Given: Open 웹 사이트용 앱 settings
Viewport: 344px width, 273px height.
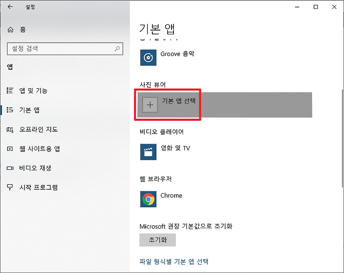Looking at the screenshot, I should pyautogui.click(x=40, y=149).
